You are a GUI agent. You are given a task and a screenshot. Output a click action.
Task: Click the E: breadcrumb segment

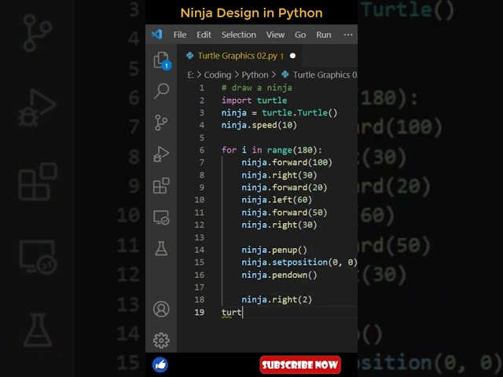(x=190, y=75)
